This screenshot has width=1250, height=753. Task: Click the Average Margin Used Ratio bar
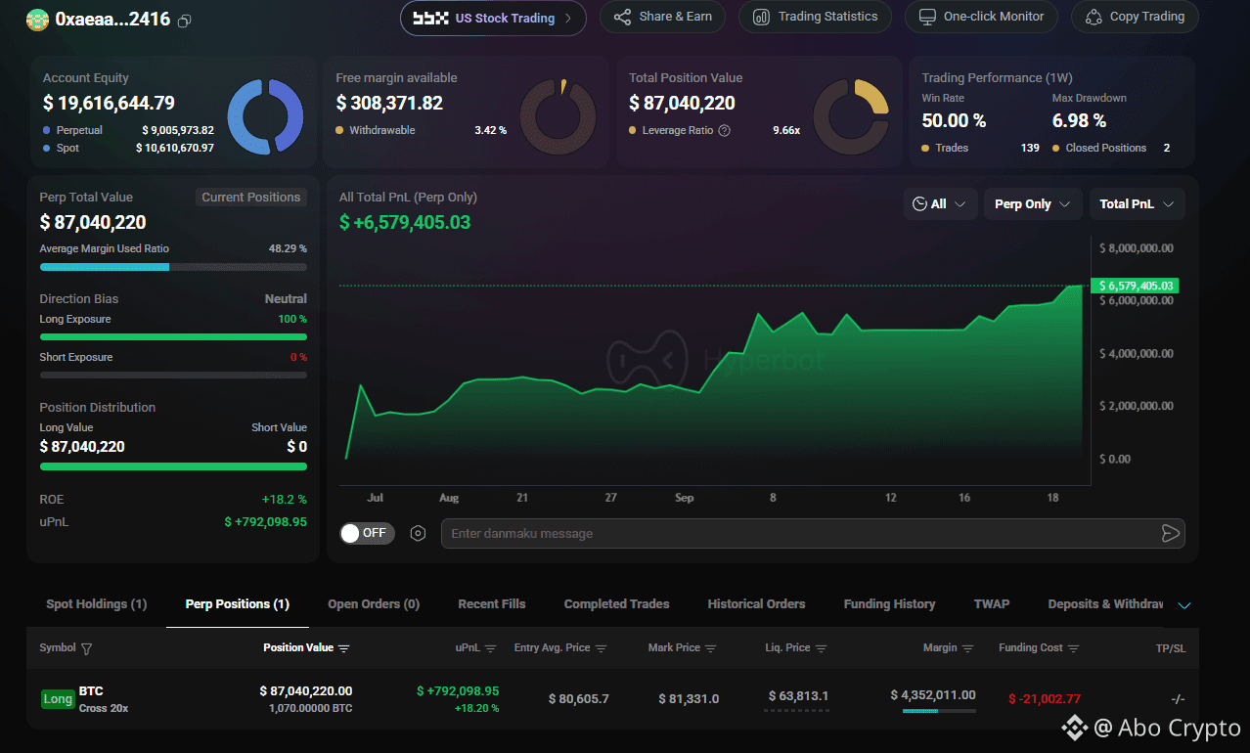(x=173, y=267)
